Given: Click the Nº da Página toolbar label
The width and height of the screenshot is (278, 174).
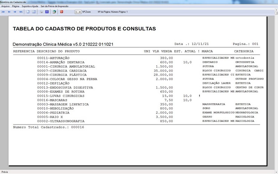Looking at the screenshot, I should click(x=113, y=12).
